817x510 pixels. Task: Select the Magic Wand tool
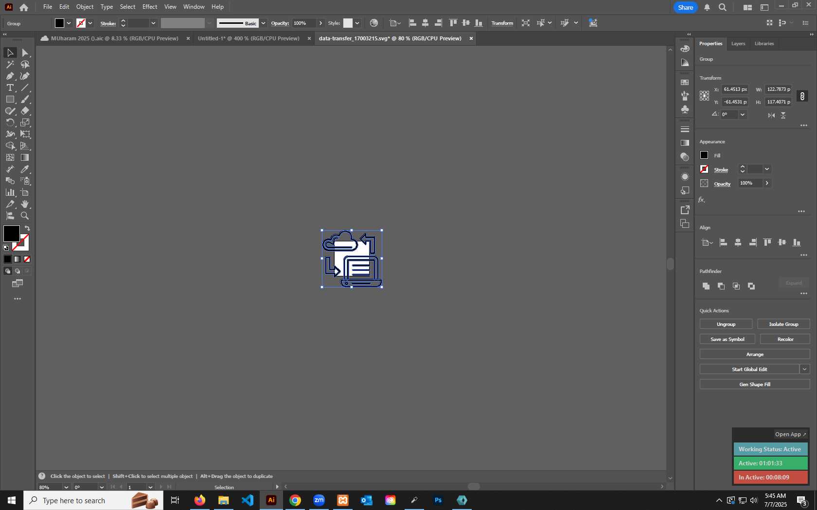[10, 64]
